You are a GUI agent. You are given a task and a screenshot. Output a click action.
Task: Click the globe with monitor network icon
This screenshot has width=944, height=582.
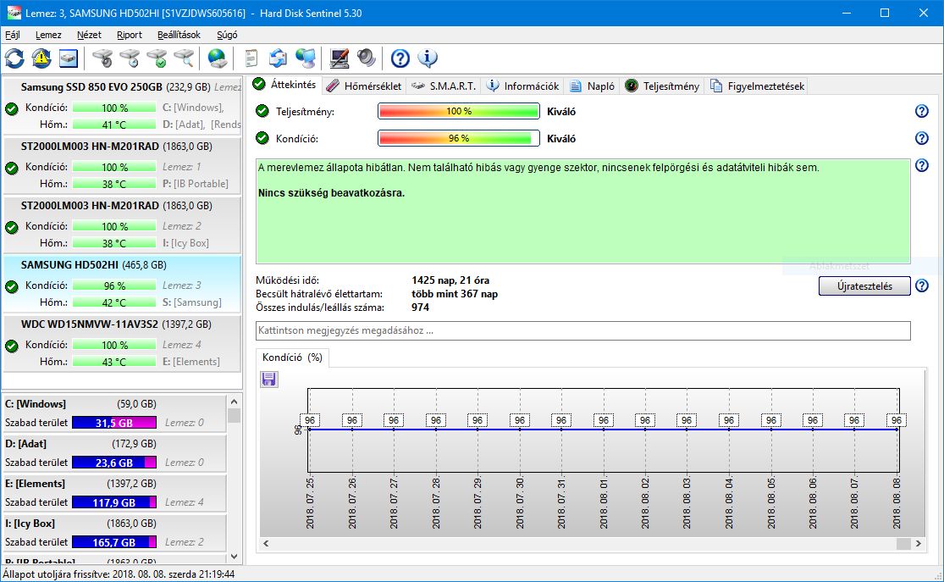pos(306,58)
